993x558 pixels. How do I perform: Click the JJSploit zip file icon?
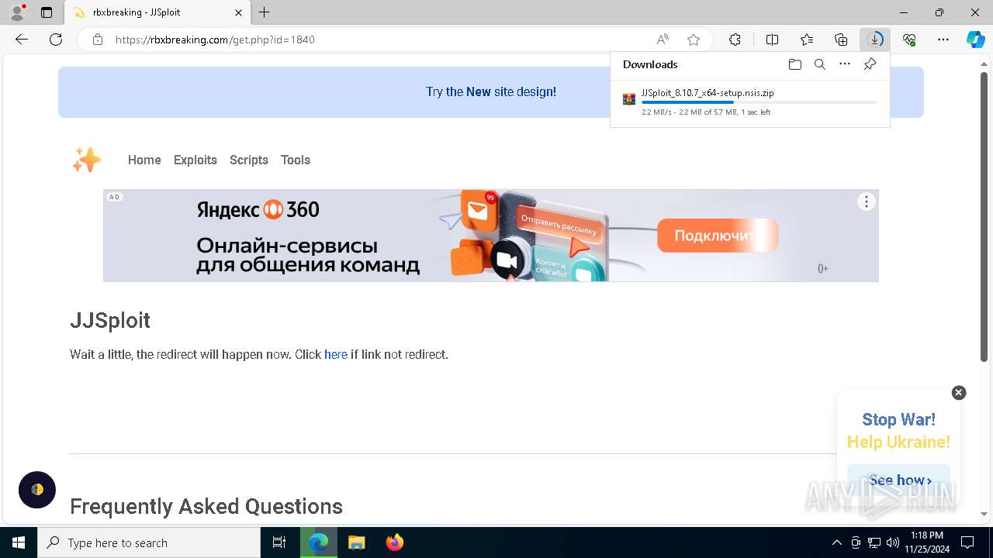pos(629,99)
